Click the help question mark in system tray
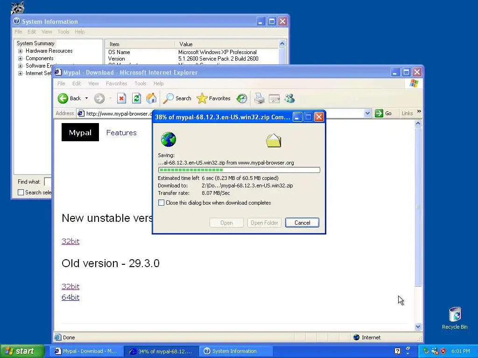Viewport: 478px width, 358px height. coord(398,351)
